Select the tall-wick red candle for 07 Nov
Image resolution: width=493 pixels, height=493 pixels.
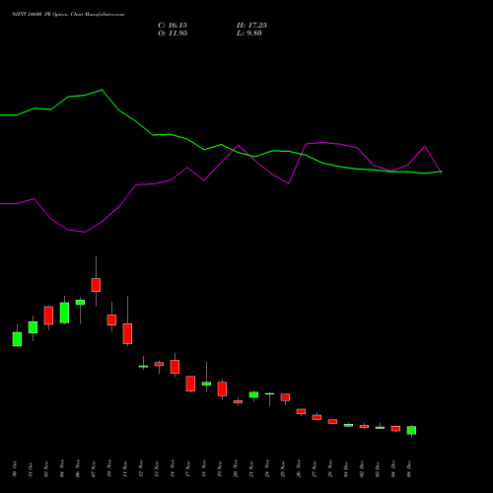[x=96, y=285]
